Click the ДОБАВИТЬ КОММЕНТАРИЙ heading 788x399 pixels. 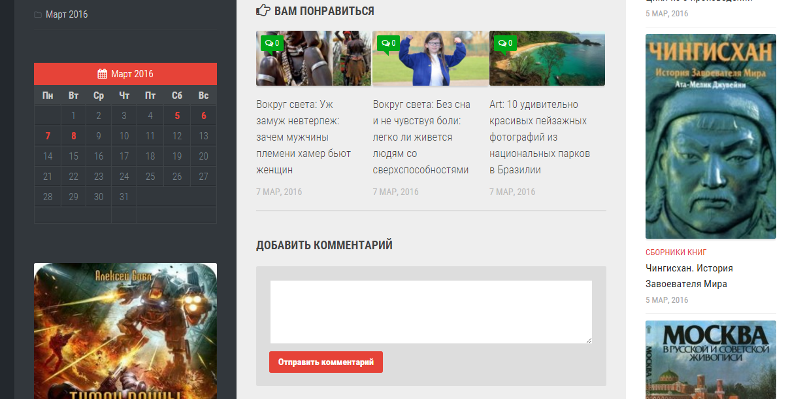pos(324,245)
